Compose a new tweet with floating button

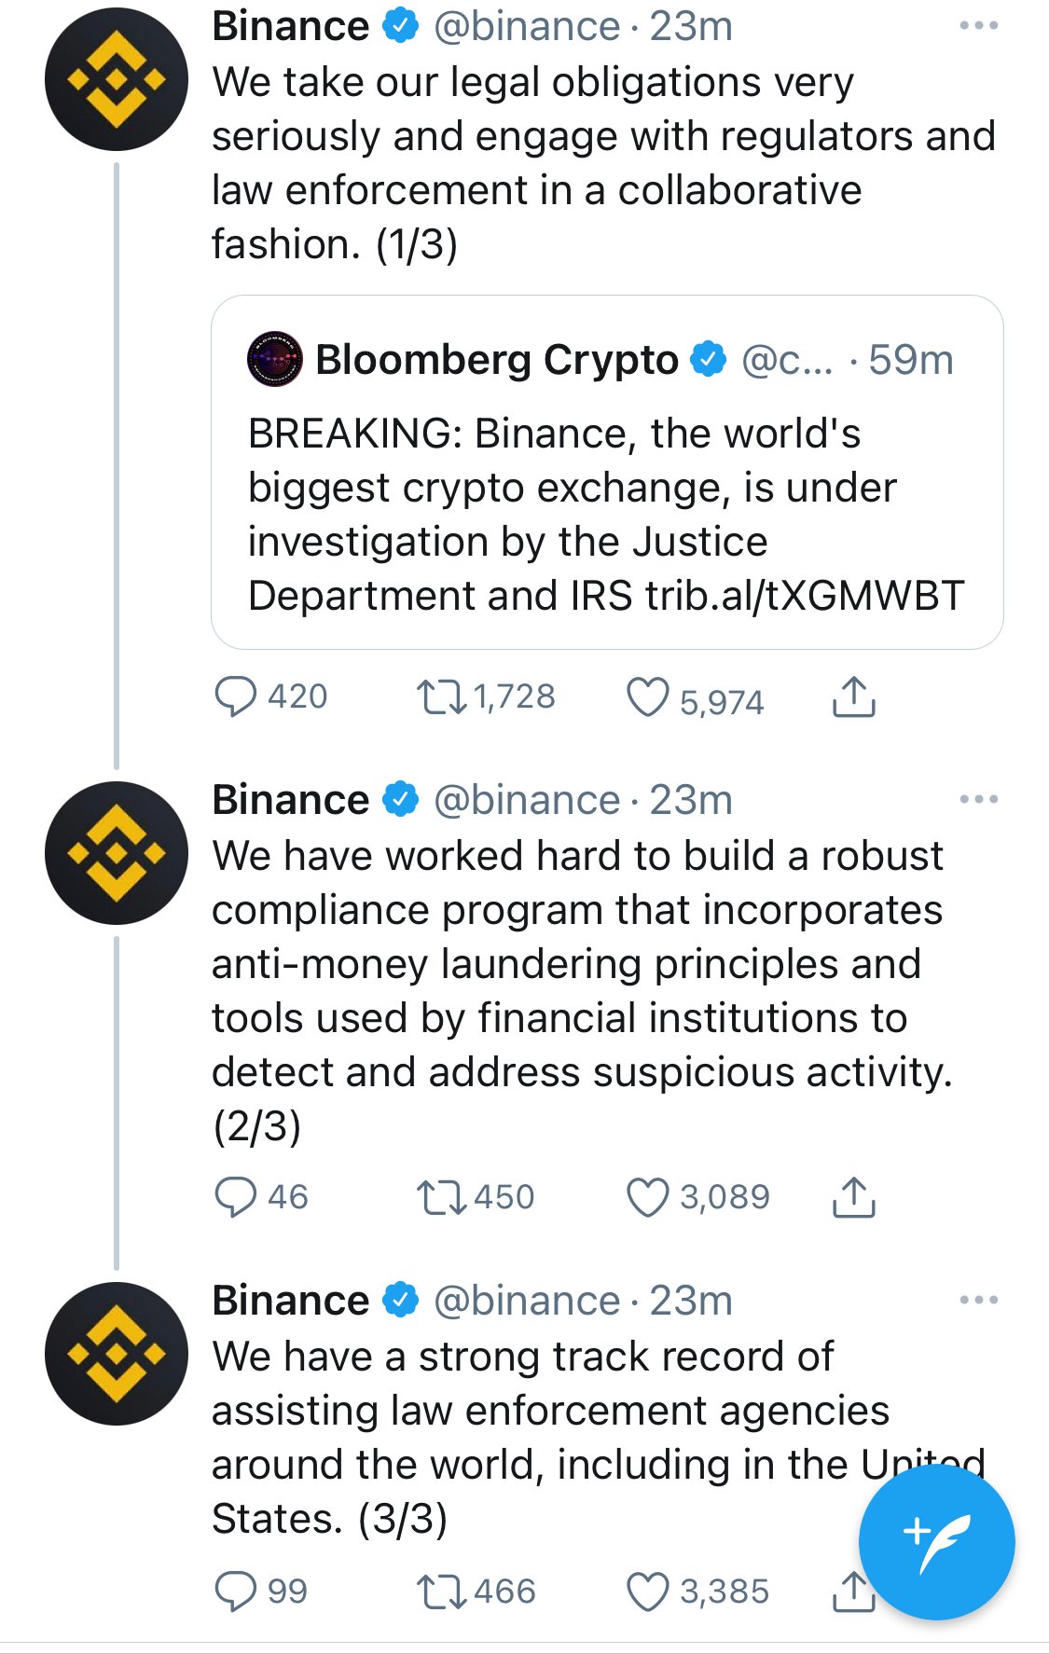pyautogui.click(x=936, y=1542)
